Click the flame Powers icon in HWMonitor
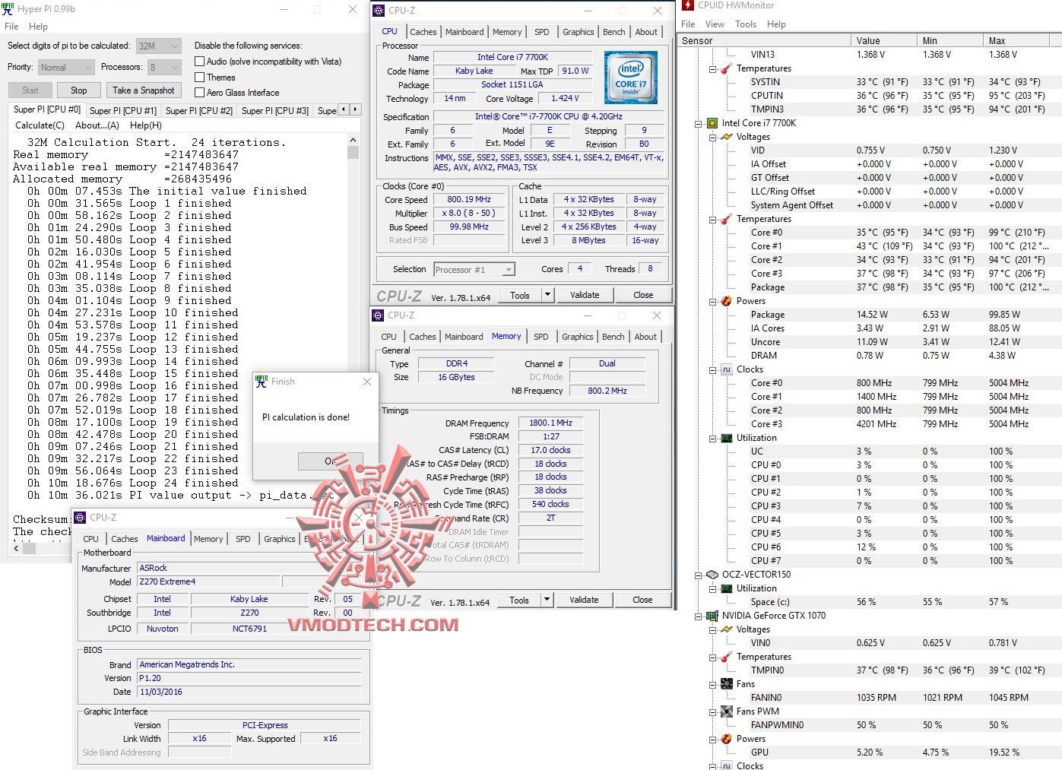 [x=725, y=301]
